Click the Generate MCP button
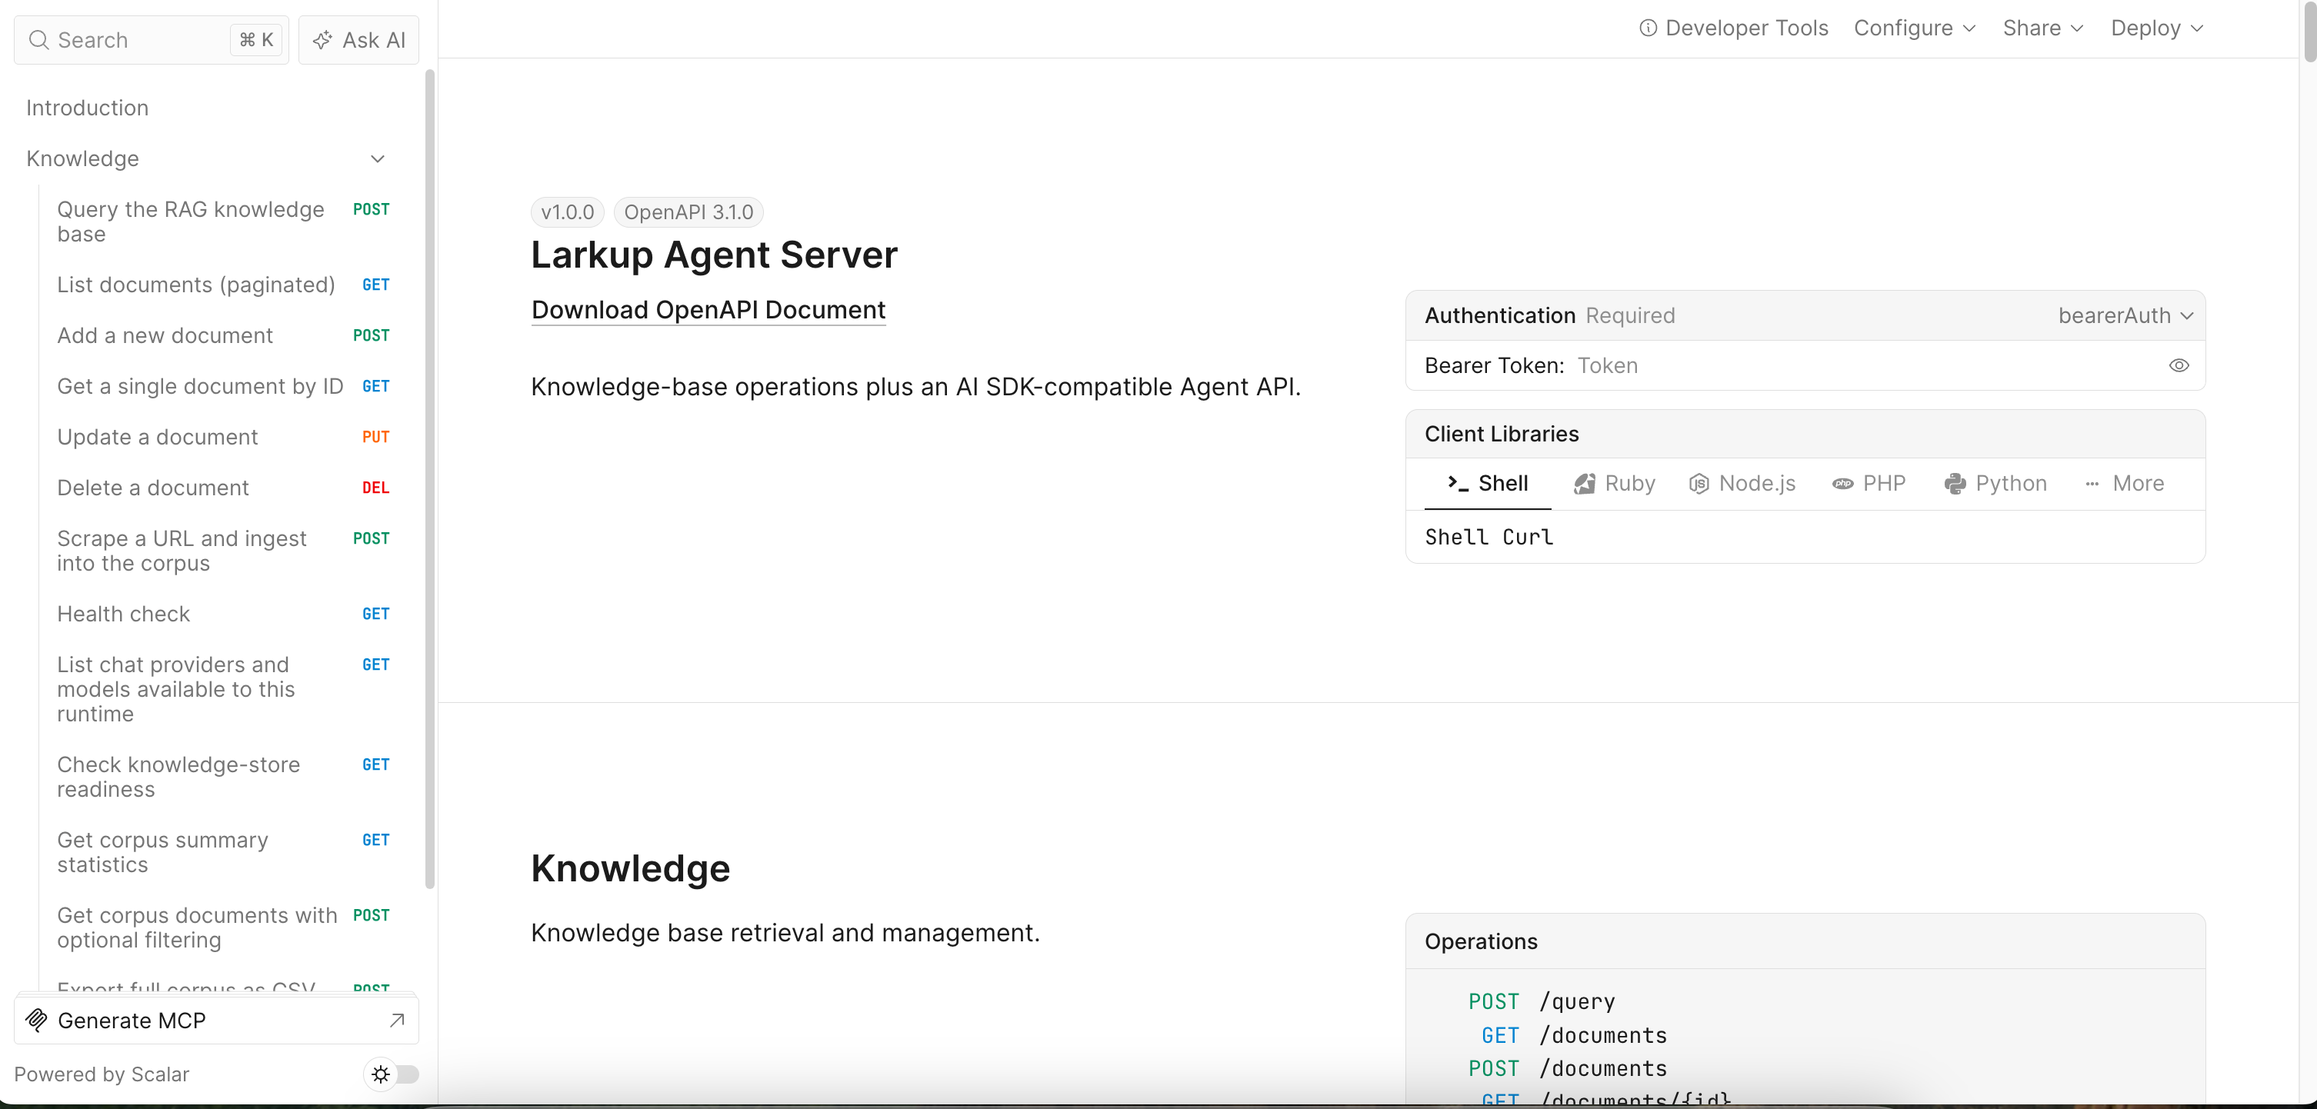 (x=216, y=1020)
